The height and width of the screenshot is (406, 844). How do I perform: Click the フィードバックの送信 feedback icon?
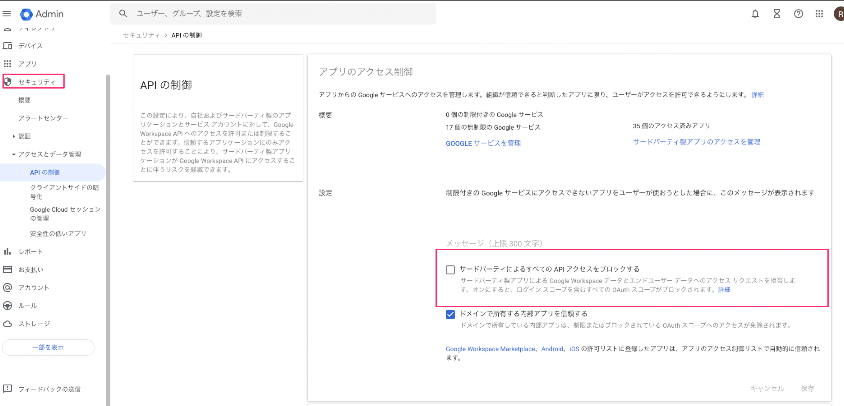[x=7, y=389]
